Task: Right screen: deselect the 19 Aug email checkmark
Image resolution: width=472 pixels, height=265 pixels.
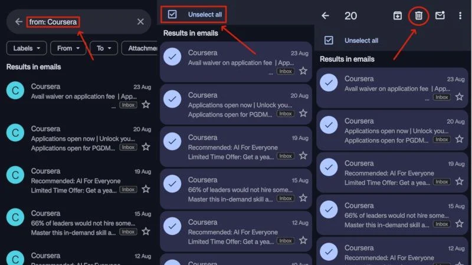Action: pos(329,167)
